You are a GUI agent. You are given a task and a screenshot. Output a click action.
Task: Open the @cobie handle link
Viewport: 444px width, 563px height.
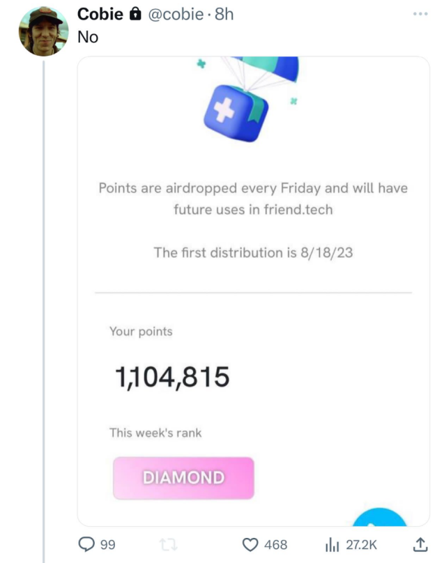pos(175,14)
